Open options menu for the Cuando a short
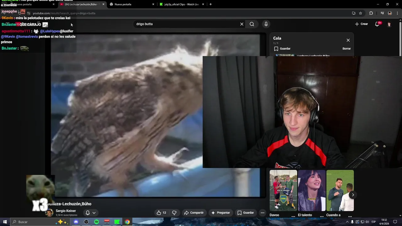402x226 pixels. tap(350, 216)
